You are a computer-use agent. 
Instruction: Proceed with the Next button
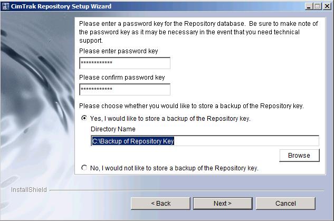[x=222, y=204]
